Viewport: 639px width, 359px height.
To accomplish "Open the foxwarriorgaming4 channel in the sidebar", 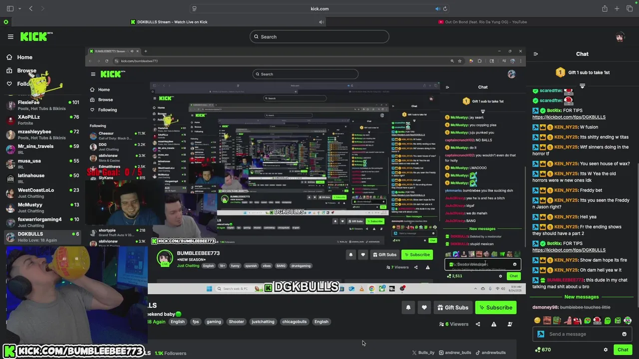I will (x=42, y=222).
